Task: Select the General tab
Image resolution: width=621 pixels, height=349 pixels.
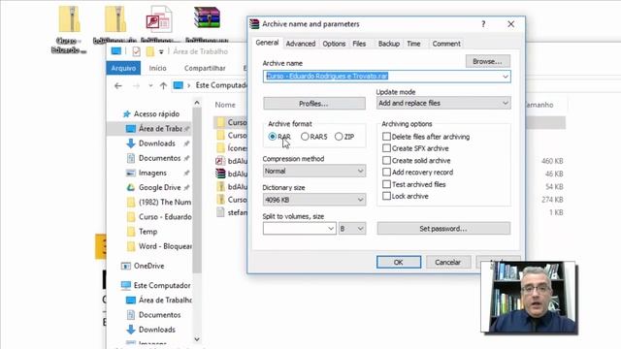Action: coord(267,43)
